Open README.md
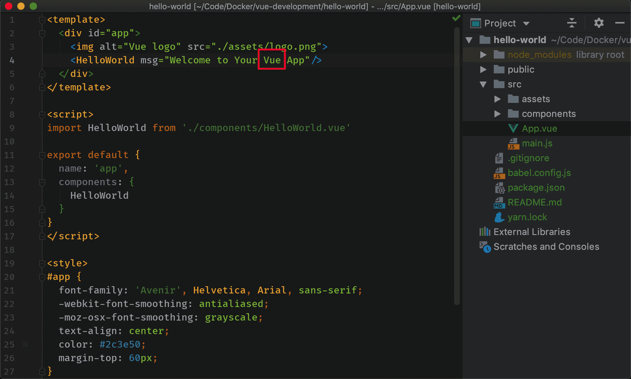 (x=535, y=202)
